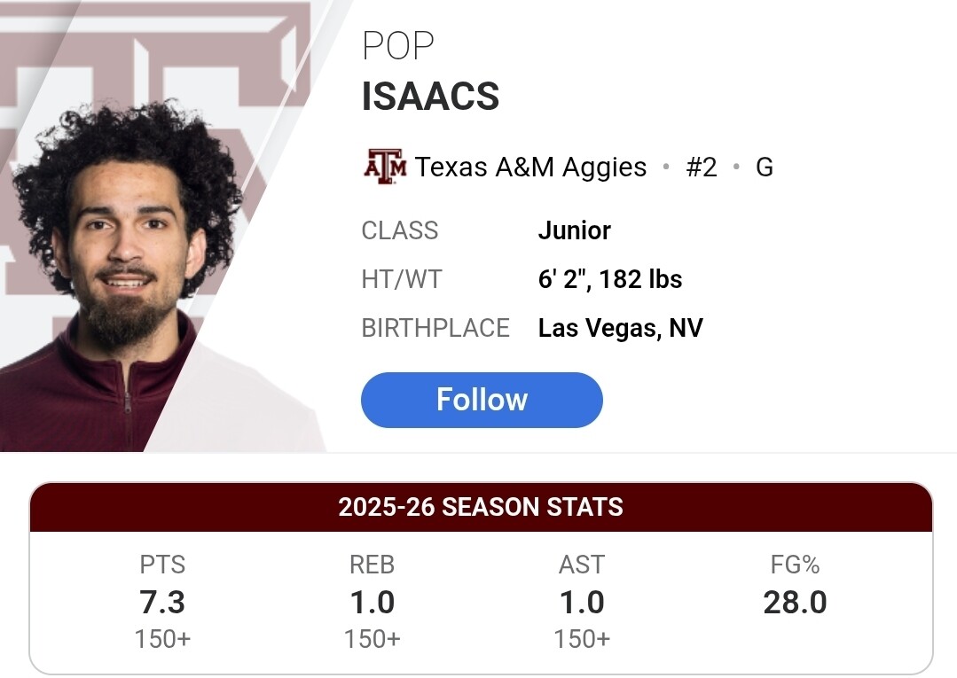Click the jersey number #2
Screen dimensions: 957x678
tap(702, 168)
